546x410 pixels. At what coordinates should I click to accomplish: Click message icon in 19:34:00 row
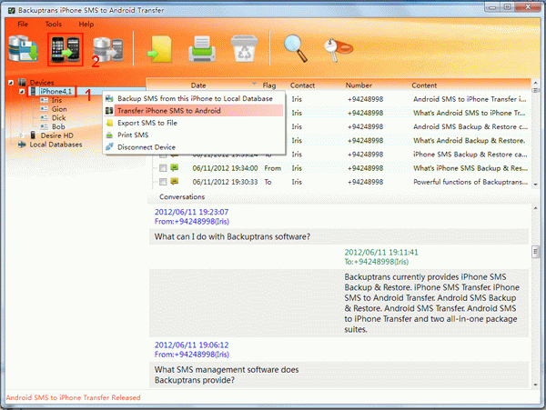(x=175, y=167)
